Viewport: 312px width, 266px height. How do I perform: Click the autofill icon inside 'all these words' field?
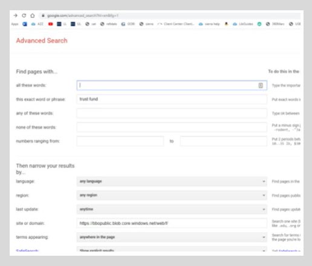click(261, 85)
